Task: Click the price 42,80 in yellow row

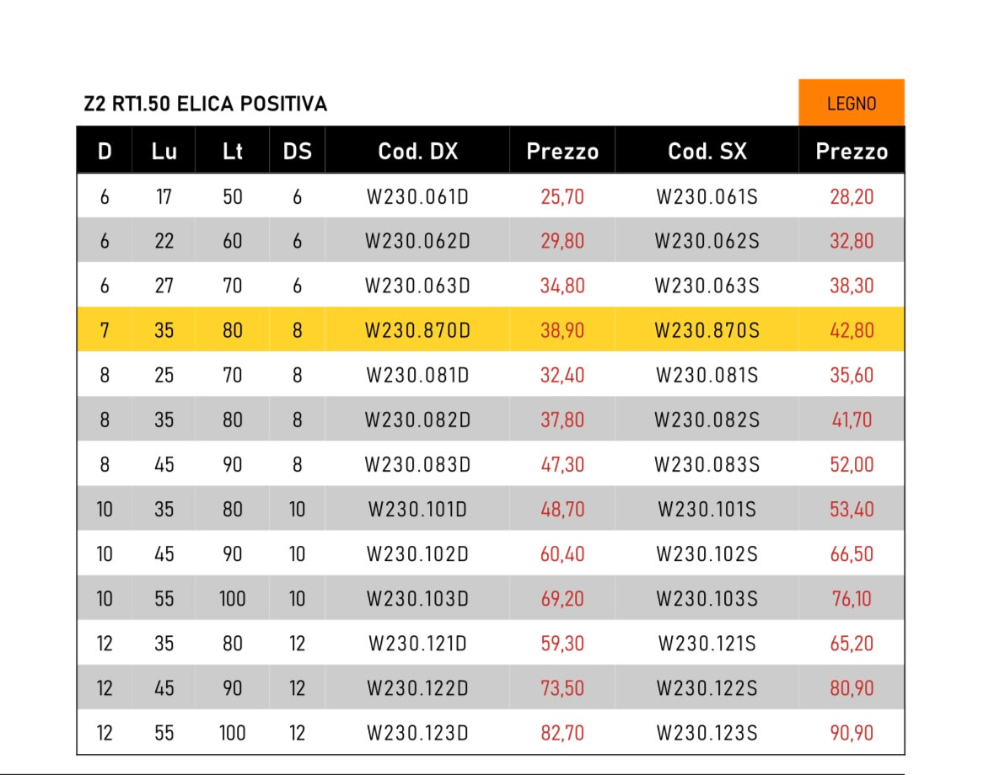Action: coord(852,330)
